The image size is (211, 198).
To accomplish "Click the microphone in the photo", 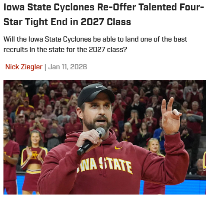I will tap(91, 141).
